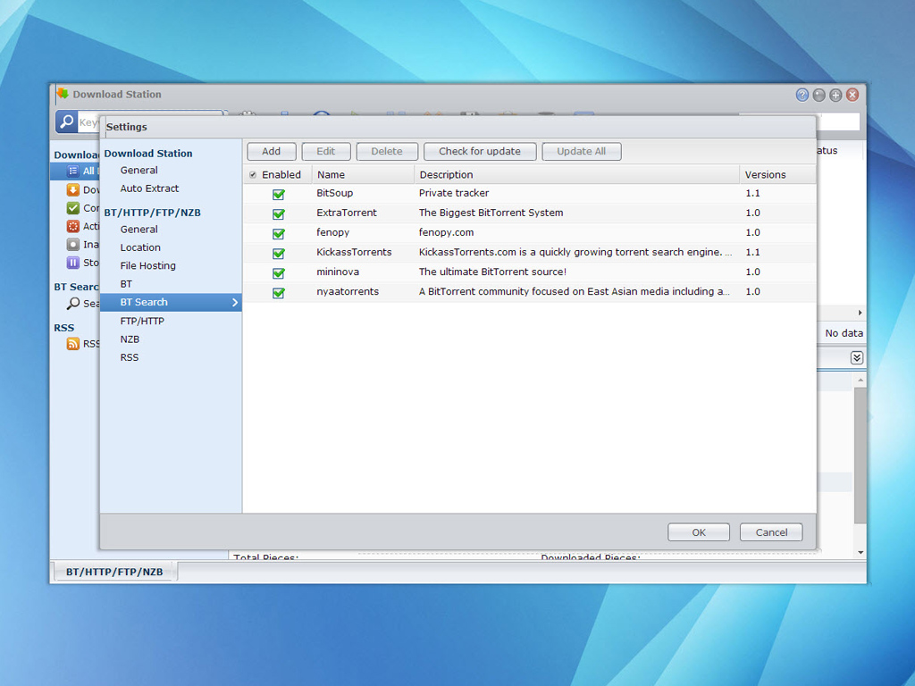Click the Edit button

tap(325, 151)
